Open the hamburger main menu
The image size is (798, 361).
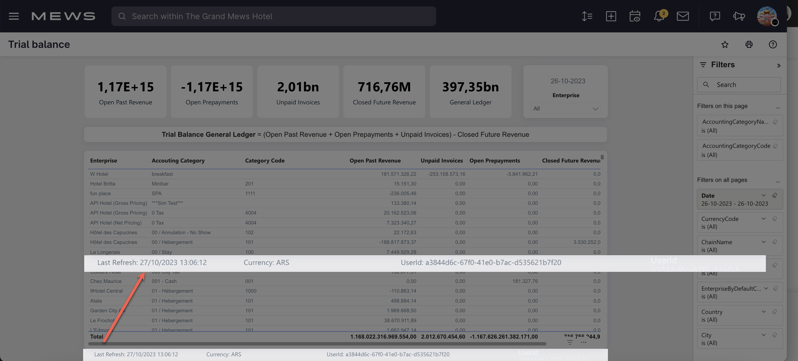(14, 16)
